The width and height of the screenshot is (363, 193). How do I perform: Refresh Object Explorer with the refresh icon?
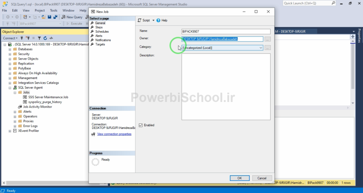tap(45, 38)
